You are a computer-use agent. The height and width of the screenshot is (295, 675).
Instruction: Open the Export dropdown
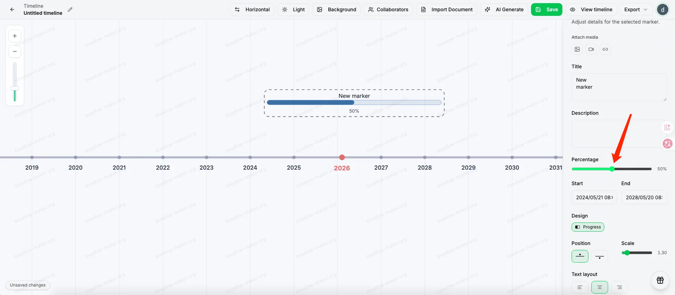(636, 10)
